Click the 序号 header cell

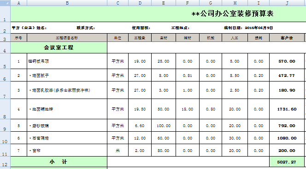tap(19, 38)
